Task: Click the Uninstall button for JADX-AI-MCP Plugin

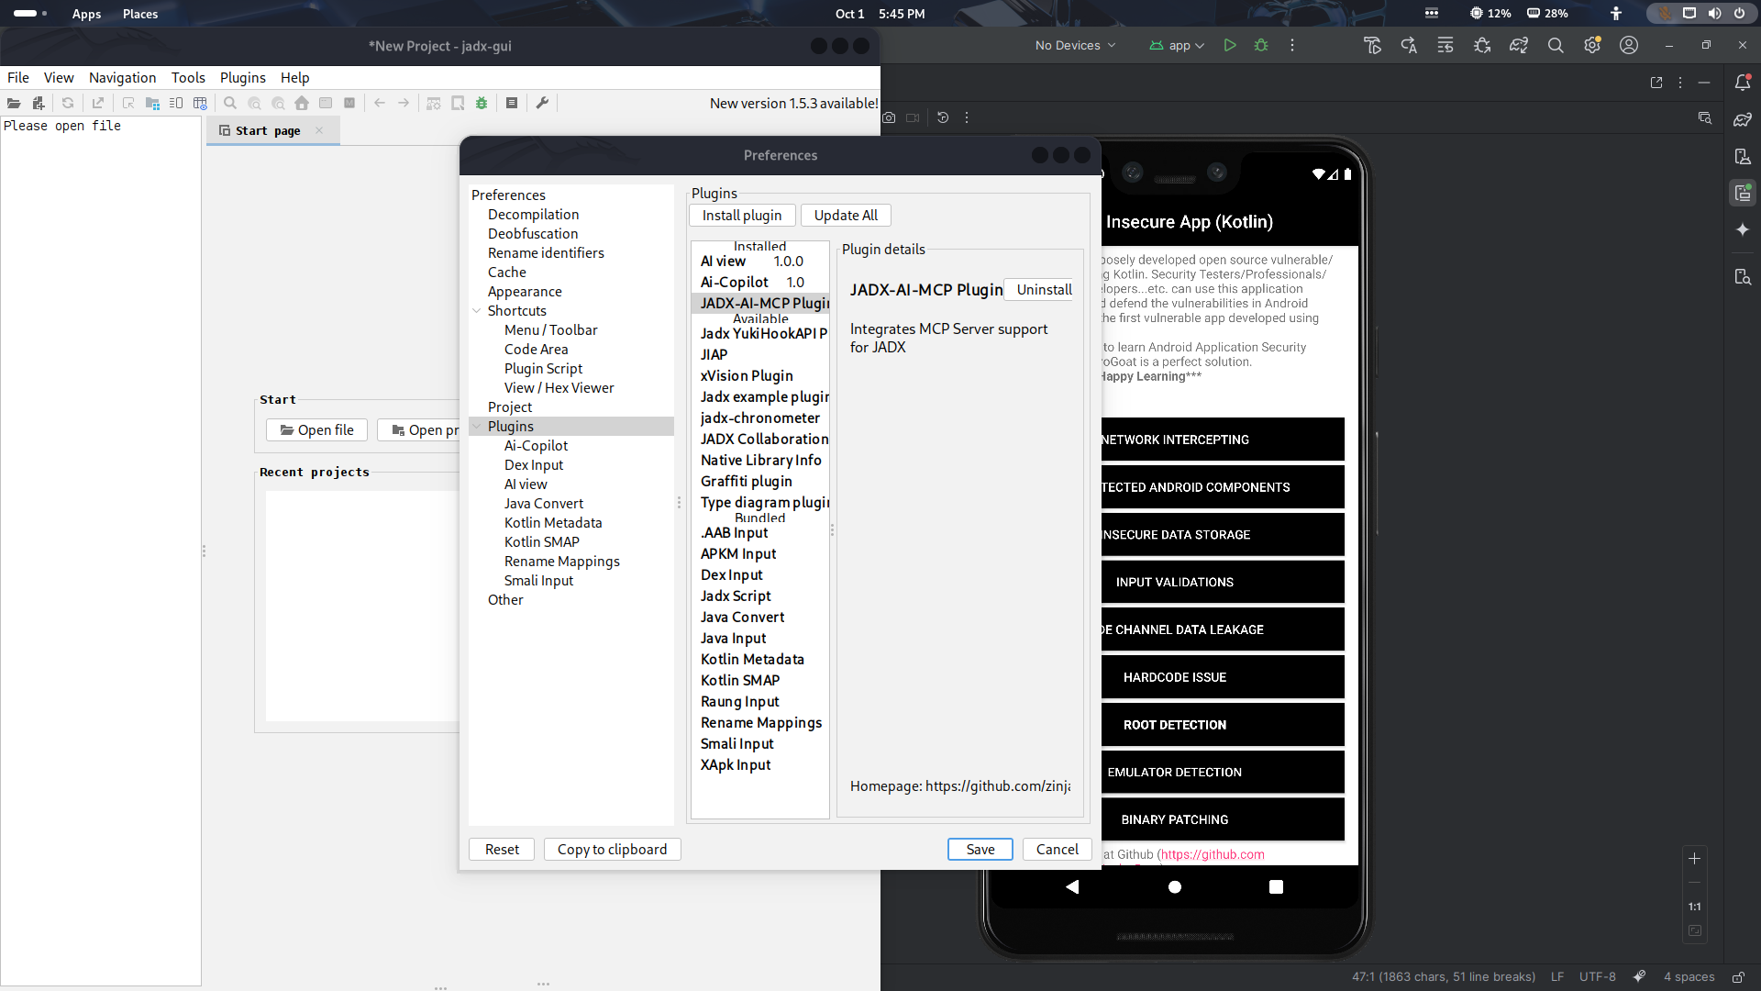Action: pos(1044,290)
